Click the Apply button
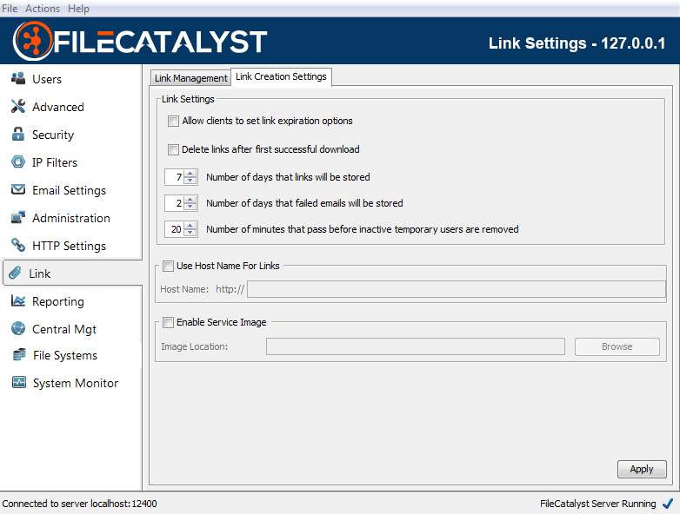The image size is (680, 514). pos(642,469)
